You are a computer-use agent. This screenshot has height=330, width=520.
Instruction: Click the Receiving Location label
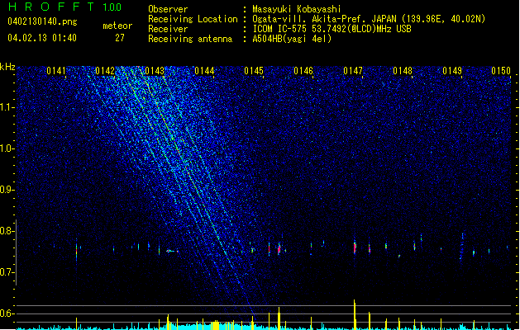tap(193, 19)
